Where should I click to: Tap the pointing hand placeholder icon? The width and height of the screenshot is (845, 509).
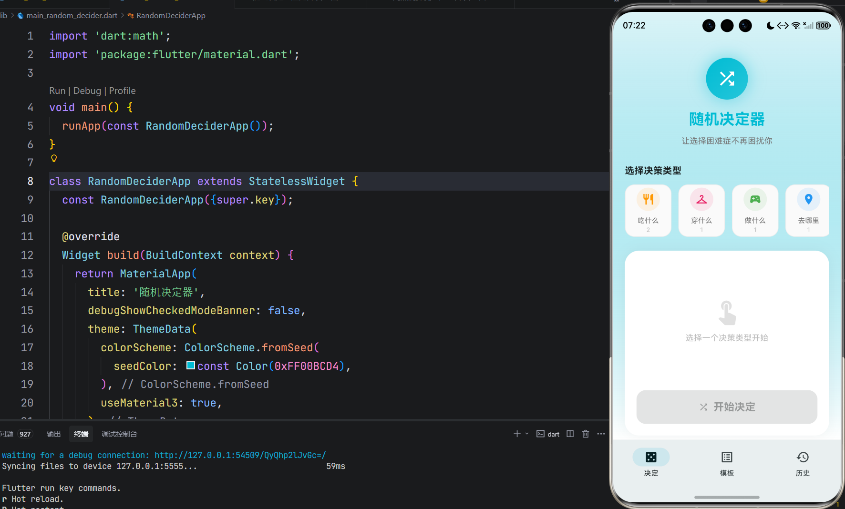coord(727,313)
